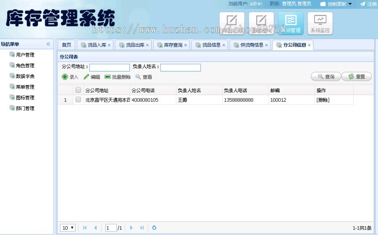Close the 货品出库 tab
This screenshot has width=378, height=235.
tap(147, 45)
